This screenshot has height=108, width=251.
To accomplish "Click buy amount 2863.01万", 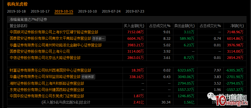I will 136,58.
